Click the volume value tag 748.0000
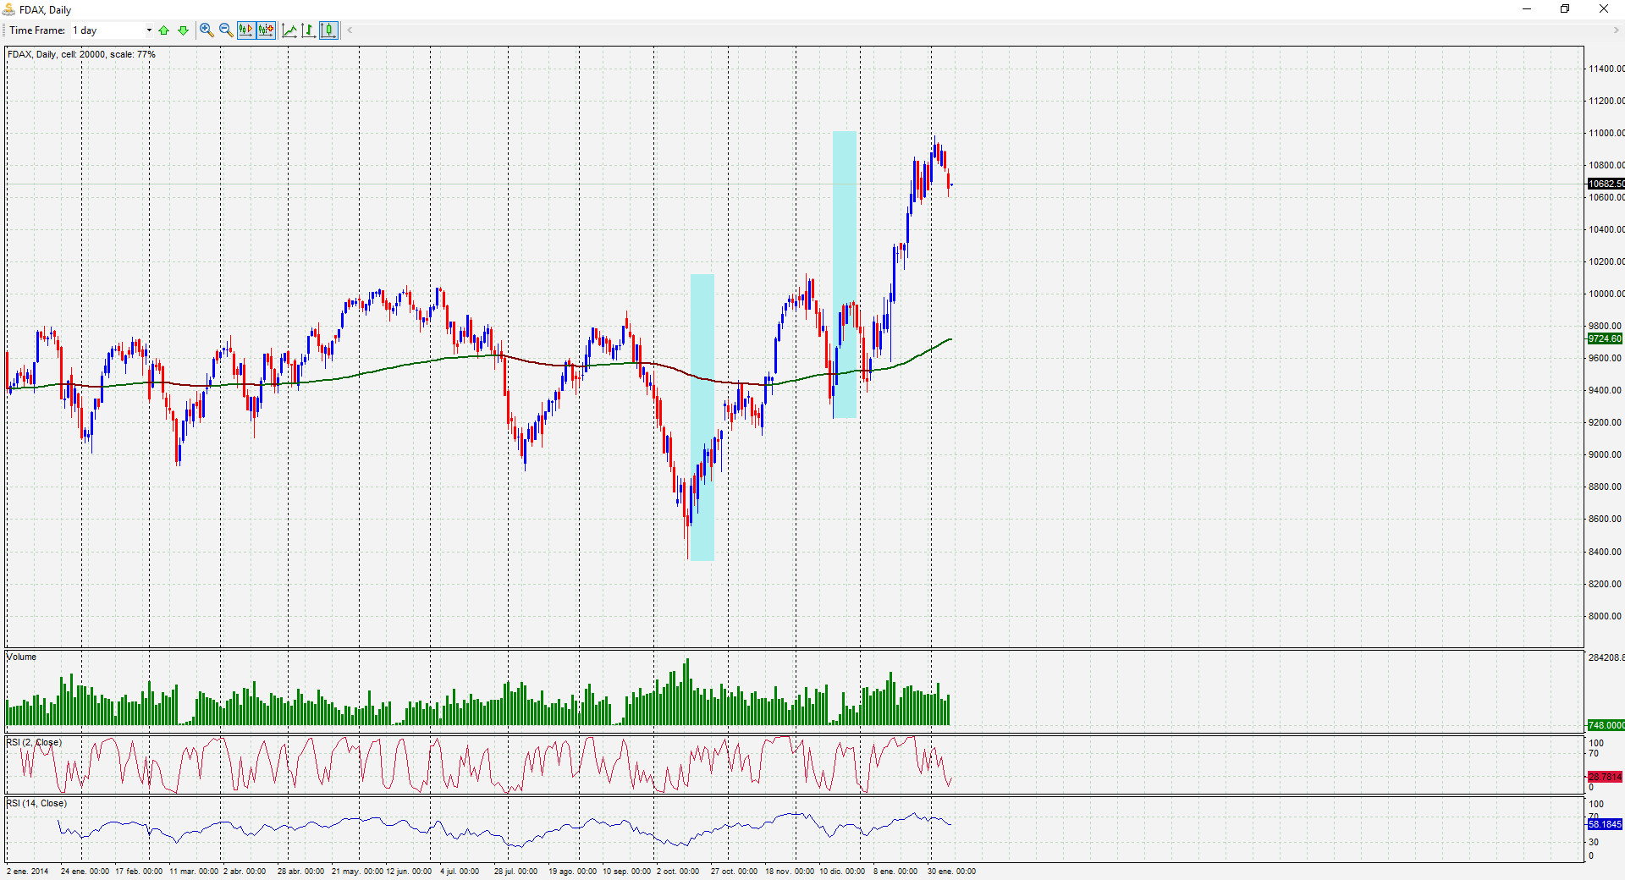Screen dimensions: 1625x880 pyautogui.click(x=1606, y=725)
